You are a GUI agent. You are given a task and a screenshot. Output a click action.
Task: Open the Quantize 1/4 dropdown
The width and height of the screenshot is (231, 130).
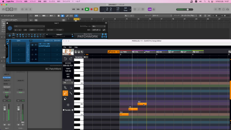(x=68, y=83)
